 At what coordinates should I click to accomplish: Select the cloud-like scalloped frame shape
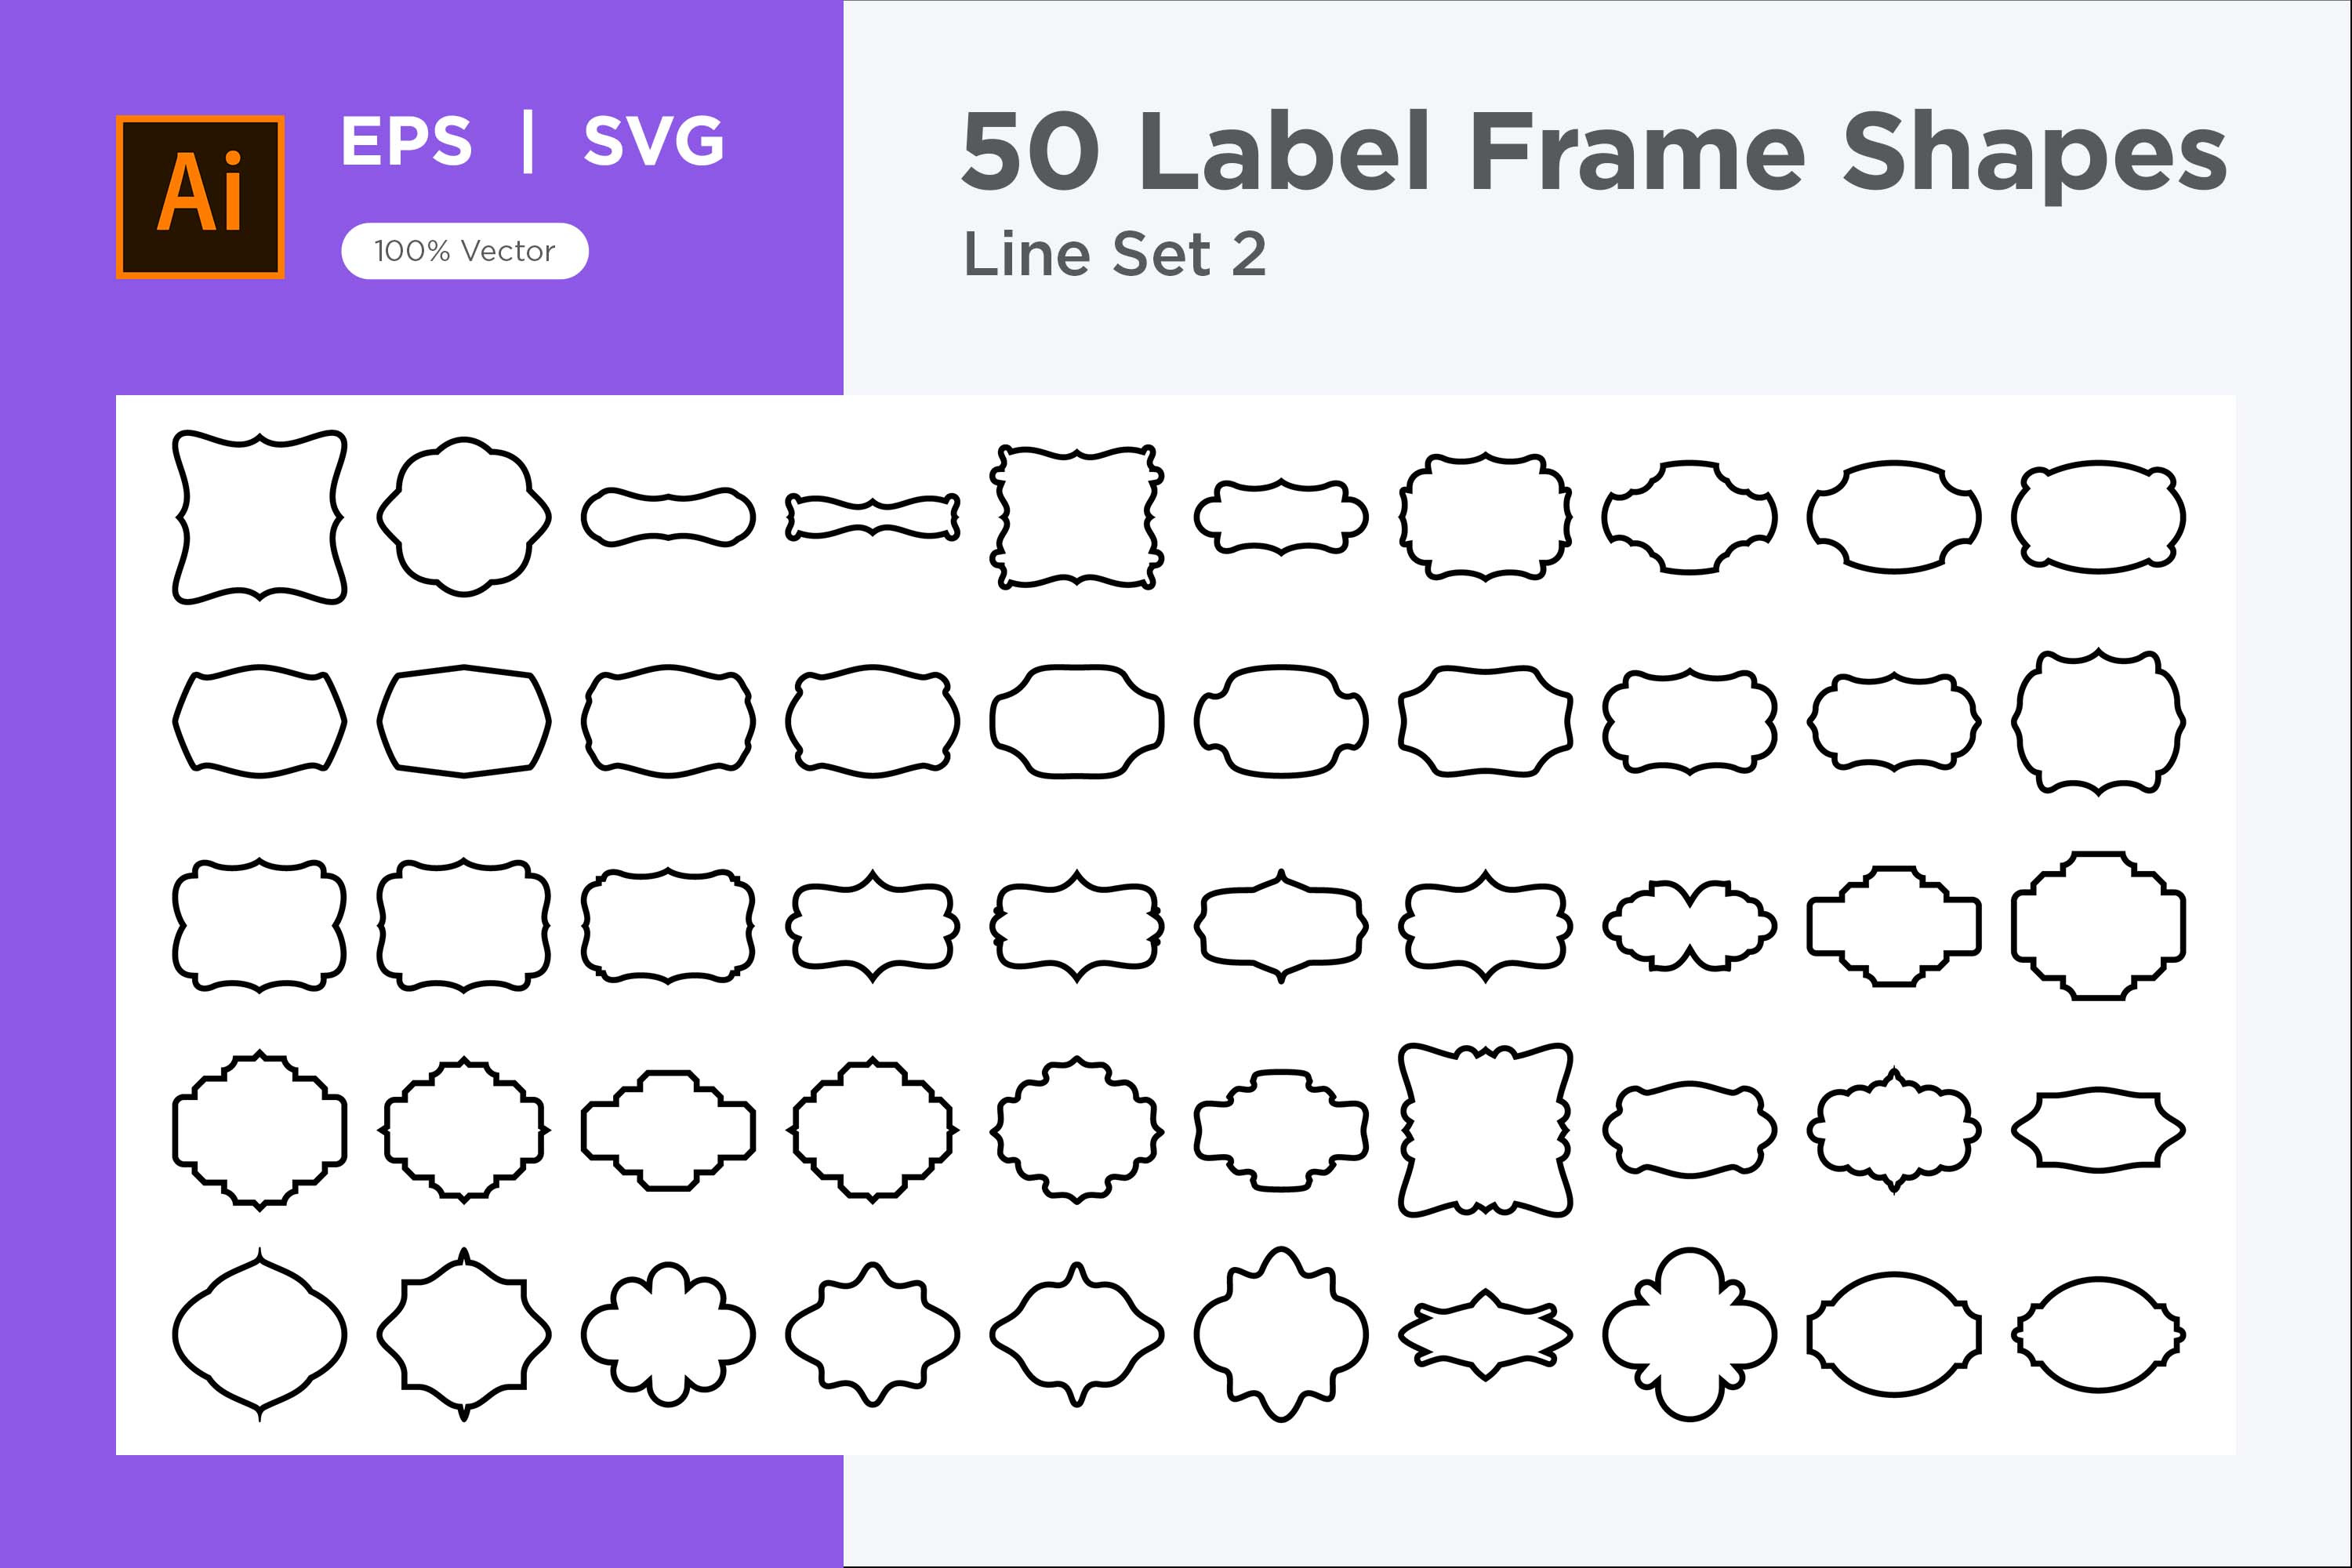pyautogui.click(x=668, y=1334)
